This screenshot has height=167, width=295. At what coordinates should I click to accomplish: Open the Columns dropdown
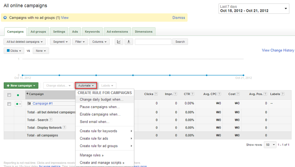[99, 42]
